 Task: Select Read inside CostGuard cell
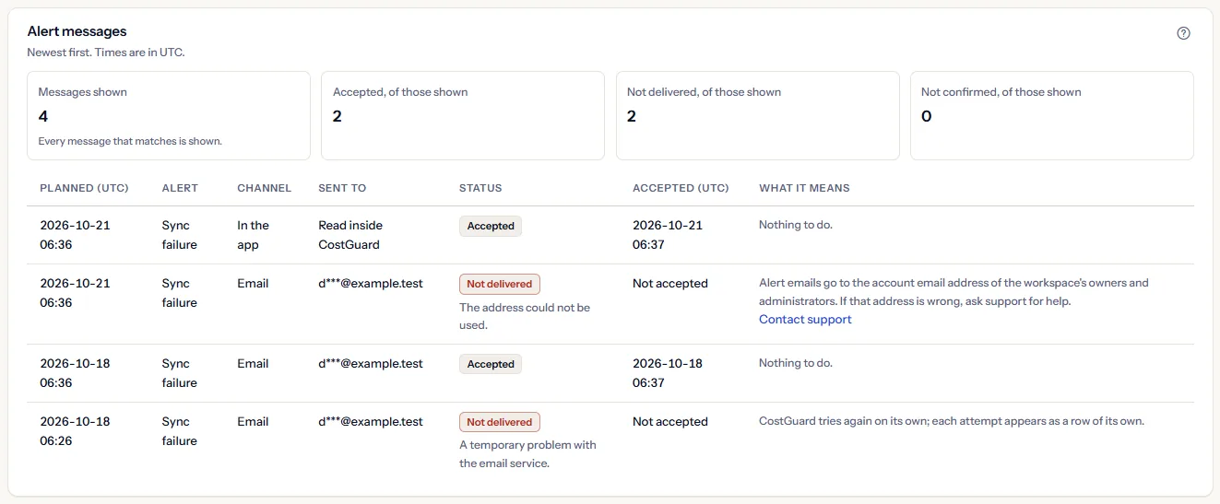[x=350, y=235]
